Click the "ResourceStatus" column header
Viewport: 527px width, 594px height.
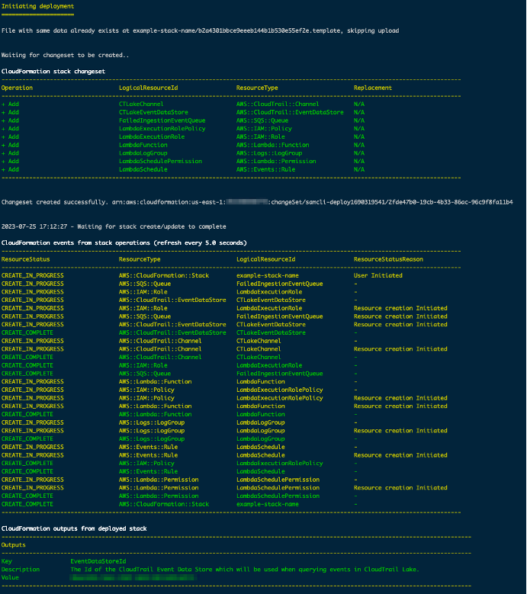pos(26,259)
